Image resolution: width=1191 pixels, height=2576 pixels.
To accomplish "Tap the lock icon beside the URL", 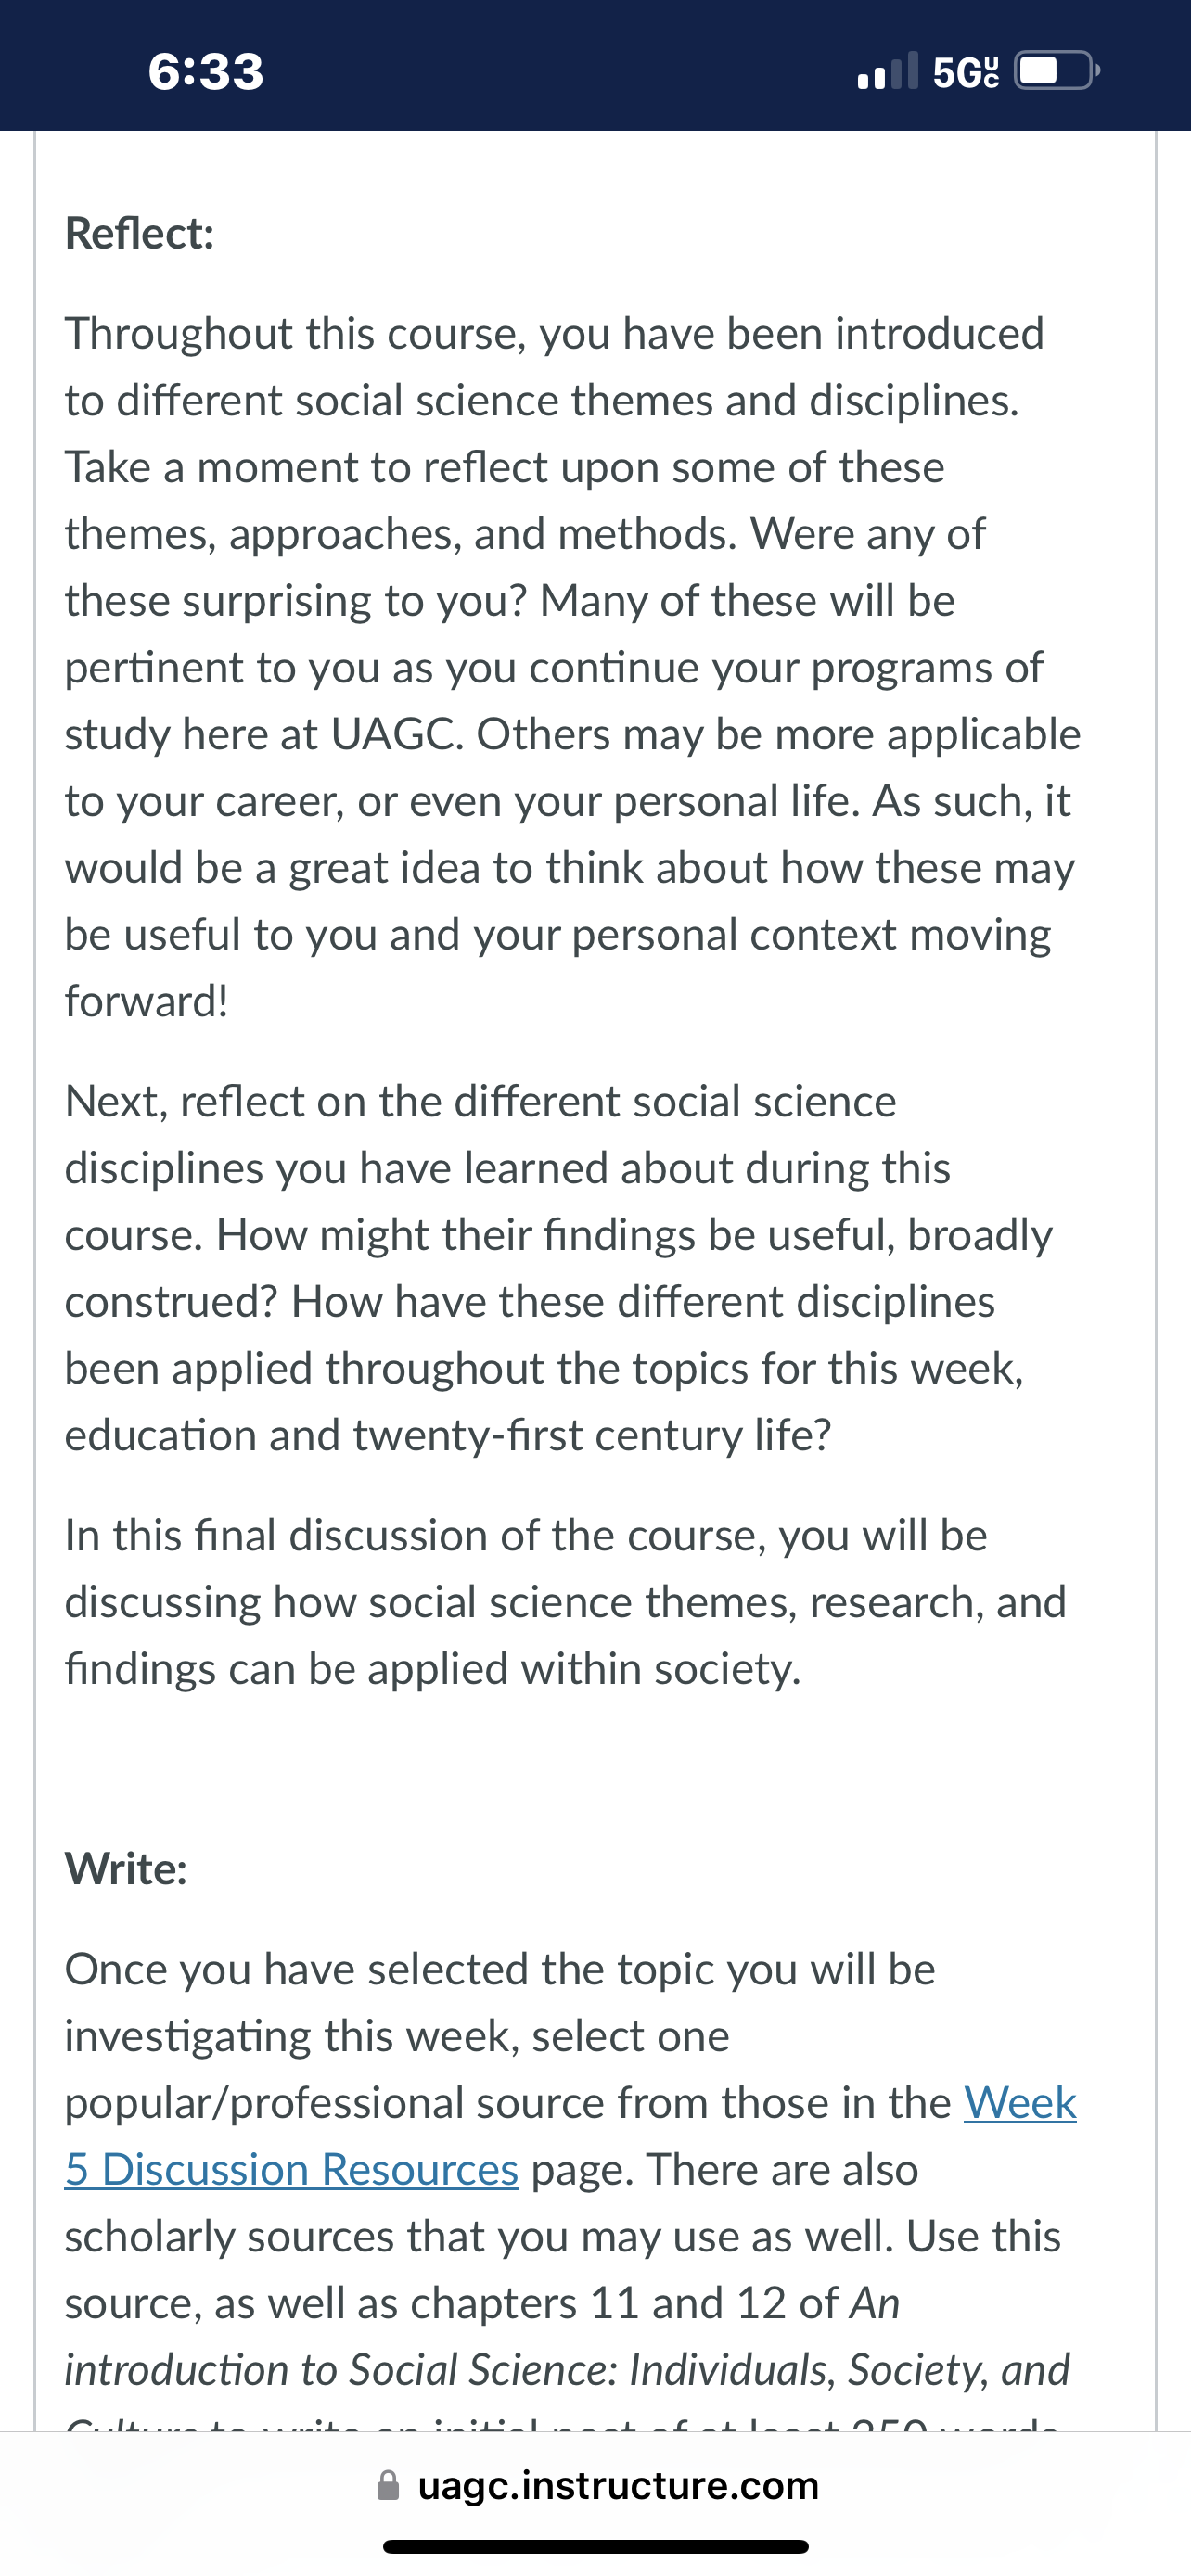I will coord(388,2486).
